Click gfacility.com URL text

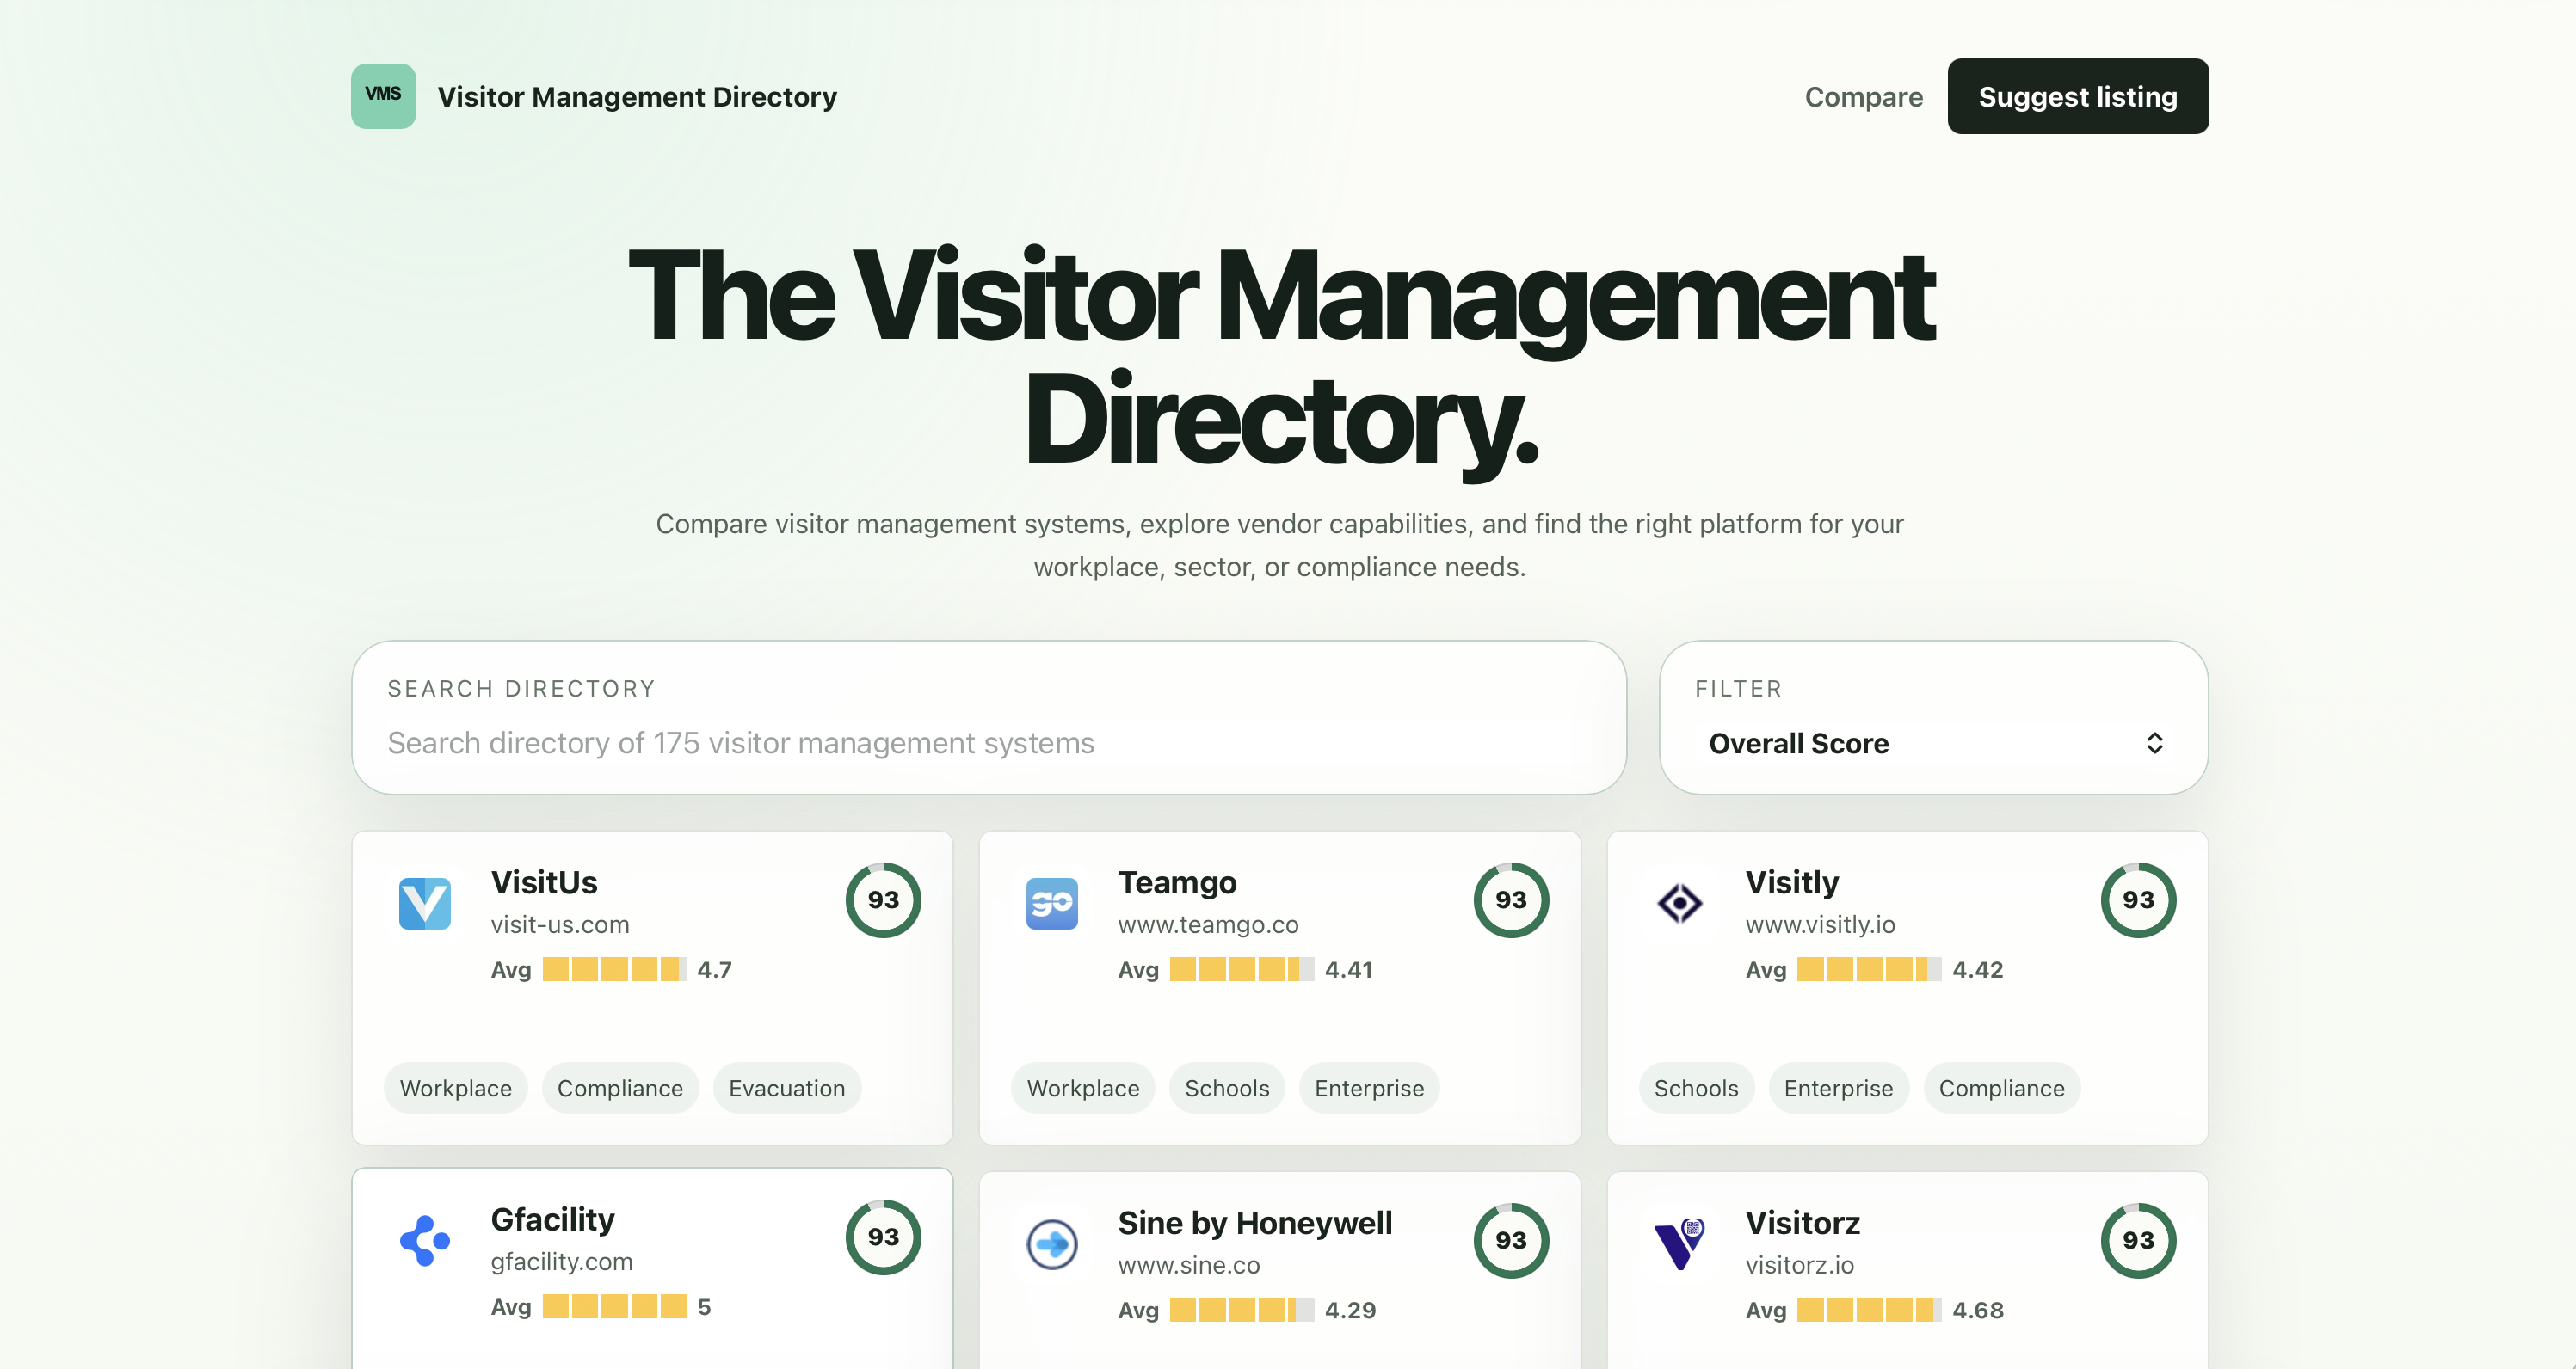click(561, 1262)
